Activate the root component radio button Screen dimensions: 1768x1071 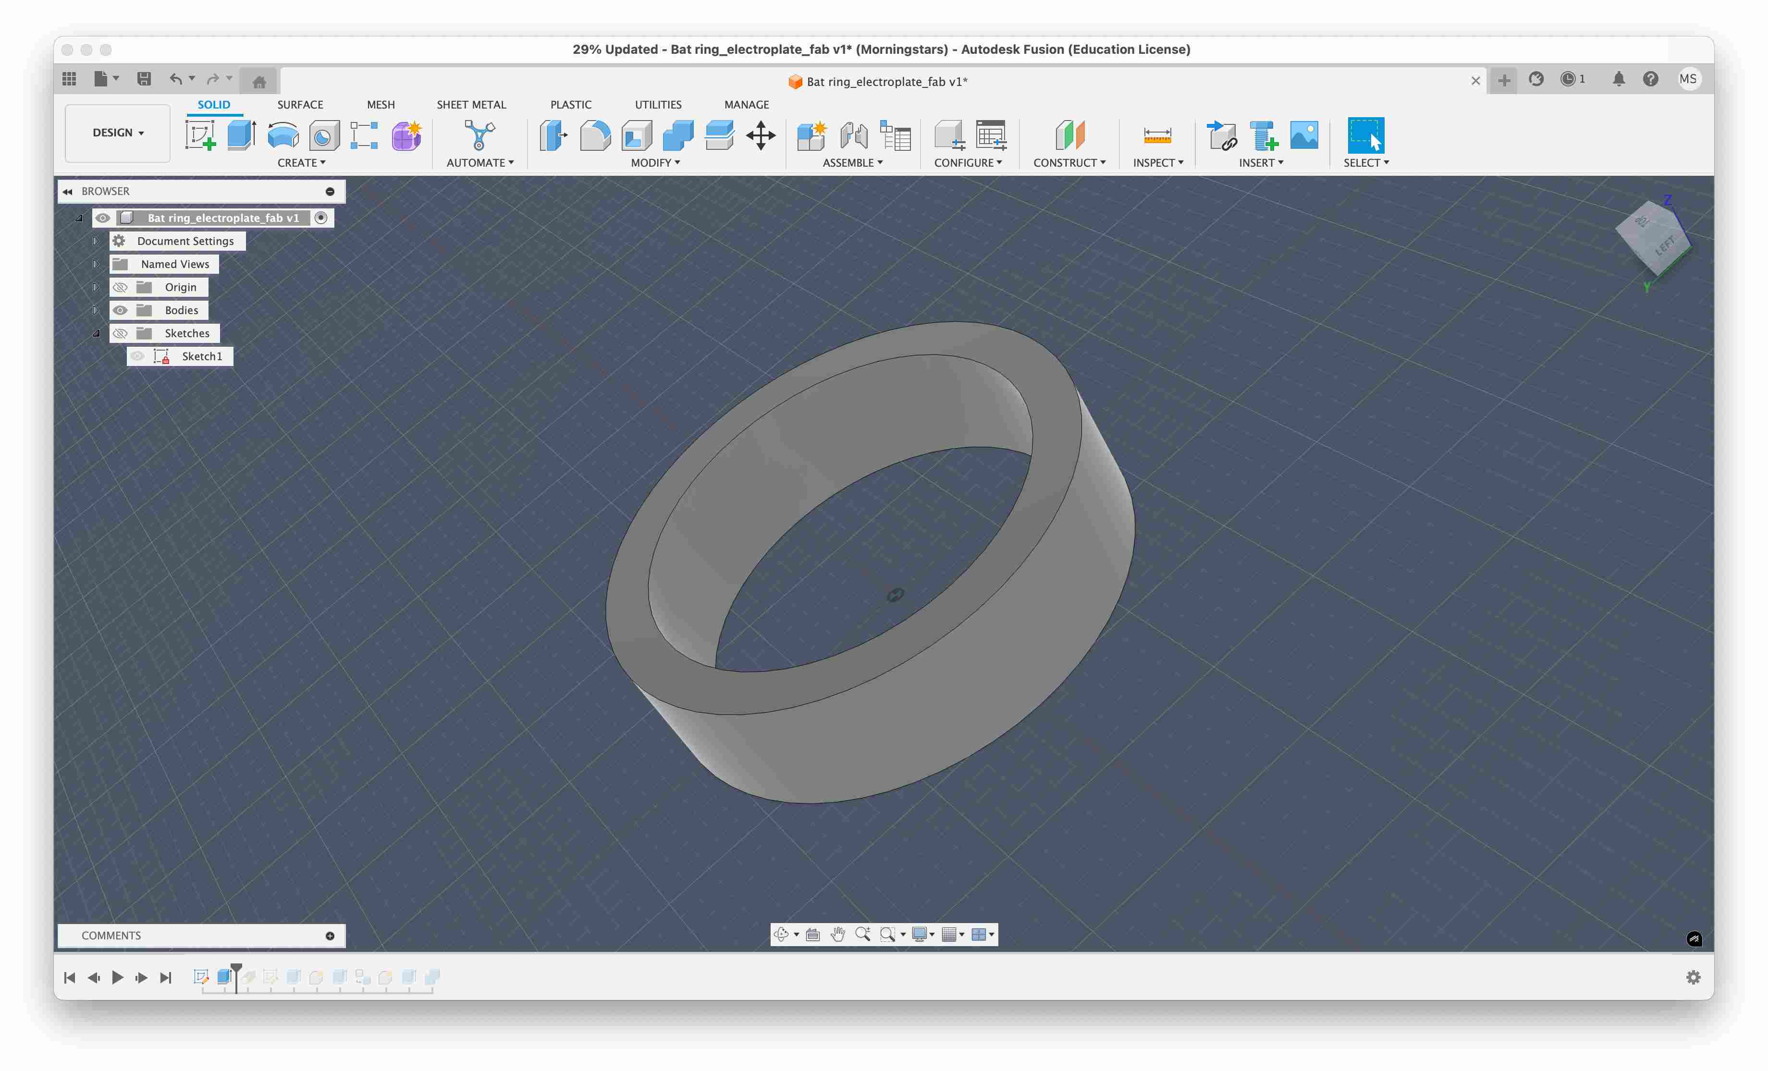coord(321,218)
